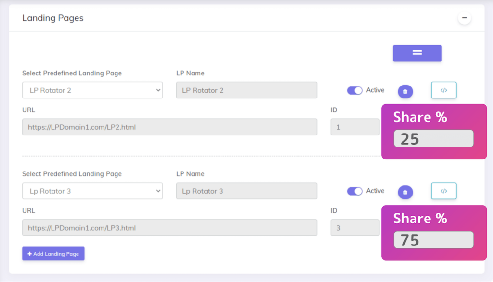This screenshot has width=493, height=282.
Task: Select the ID field showing 3
Action: [x=355, y=228]
